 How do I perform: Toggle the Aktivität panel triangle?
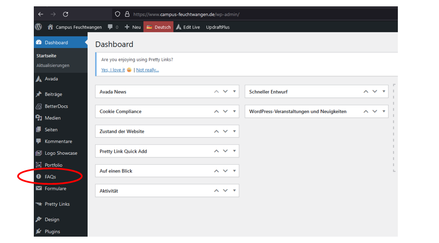pyautogui.click(x=234, y=191)
